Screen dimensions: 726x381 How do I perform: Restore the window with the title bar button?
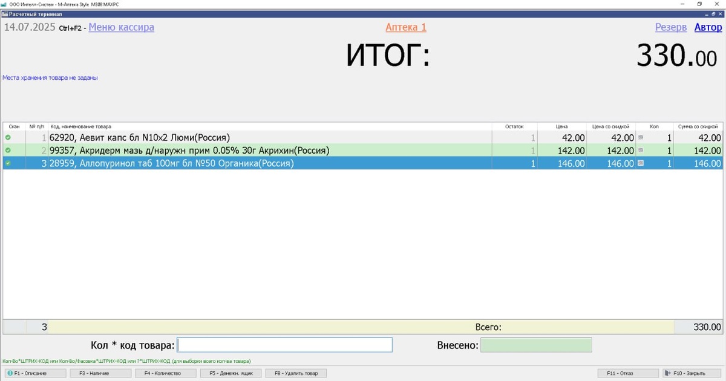click(x=699, y=4)
